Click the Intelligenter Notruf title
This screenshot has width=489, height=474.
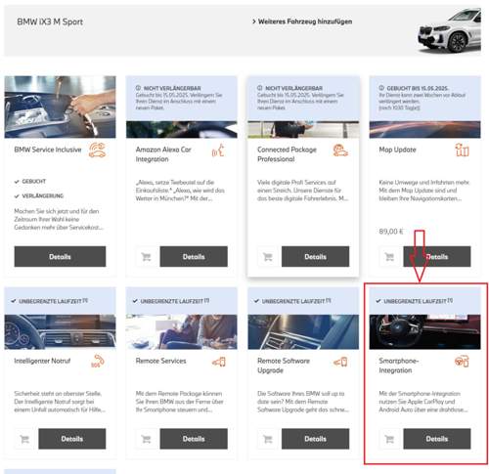[42, 361]
